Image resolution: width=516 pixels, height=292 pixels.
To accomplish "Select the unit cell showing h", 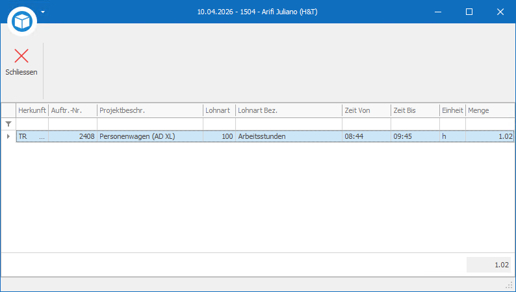I will [x=452, y=136].
